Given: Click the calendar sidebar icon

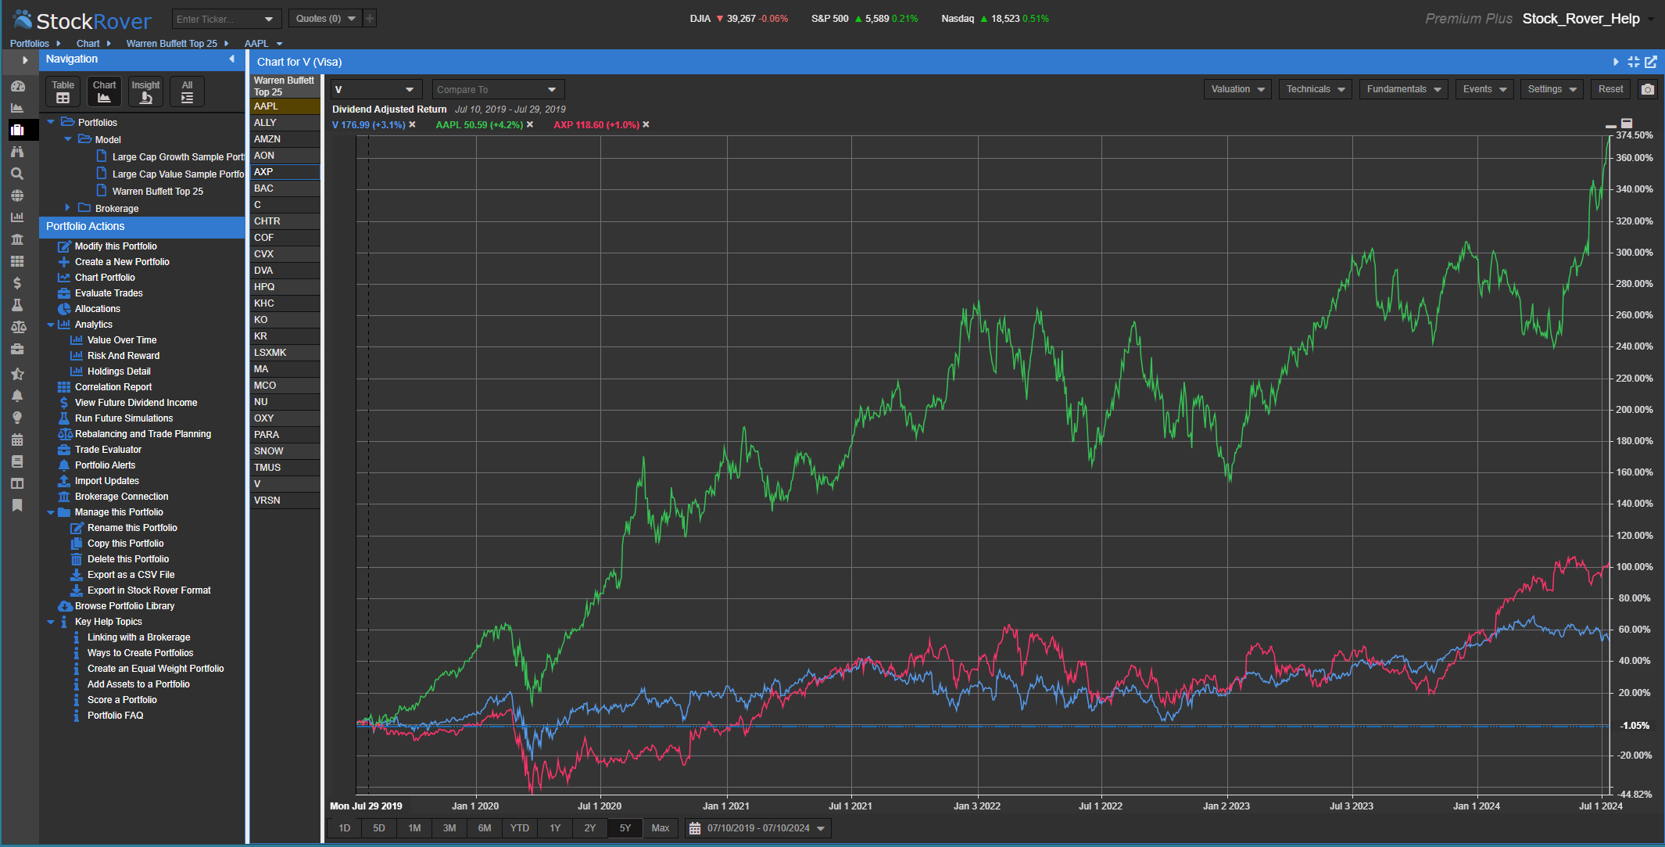Looking at the screenshot, I should pyautogui.click(x=17, y=440).
